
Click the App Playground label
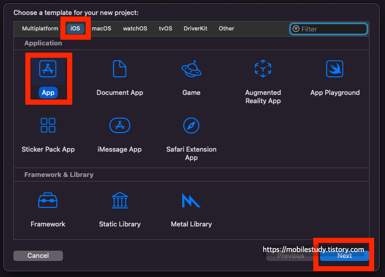[x=335, y=92]
